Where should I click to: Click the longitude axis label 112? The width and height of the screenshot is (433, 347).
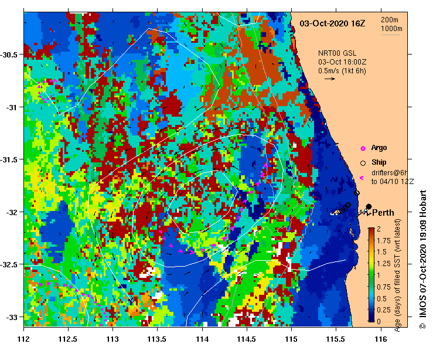pyautogui.click(x=23, y=339)
